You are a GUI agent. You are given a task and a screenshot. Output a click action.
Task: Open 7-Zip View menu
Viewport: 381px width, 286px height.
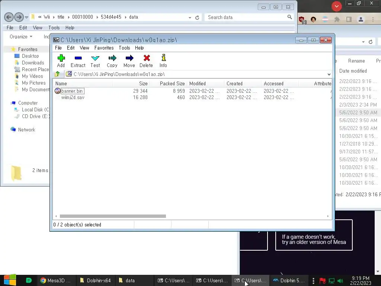pyautogui.click(x=84, y=48)
